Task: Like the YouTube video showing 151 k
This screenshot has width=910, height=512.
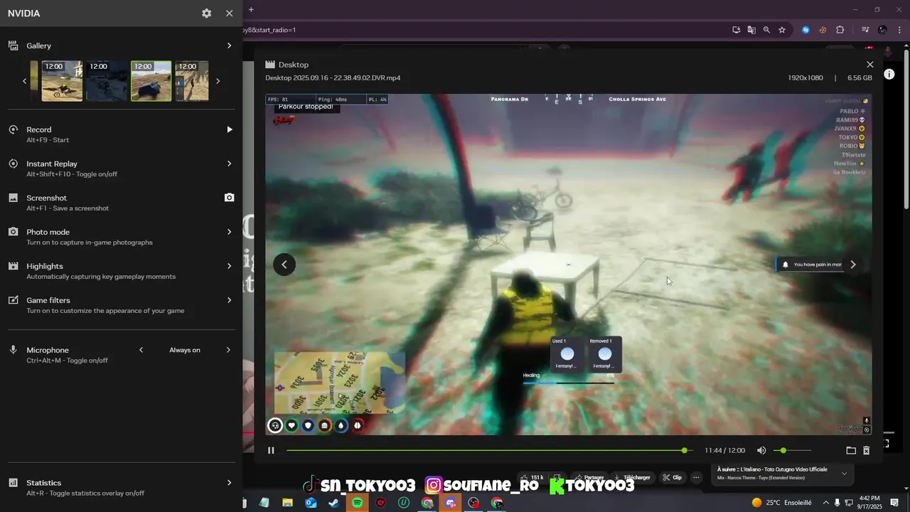Action: click(532, 477)
